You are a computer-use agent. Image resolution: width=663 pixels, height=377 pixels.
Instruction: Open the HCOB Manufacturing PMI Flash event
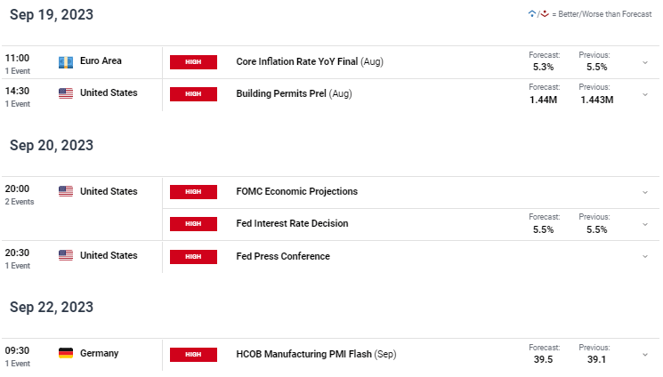click(x=316, y=354)
